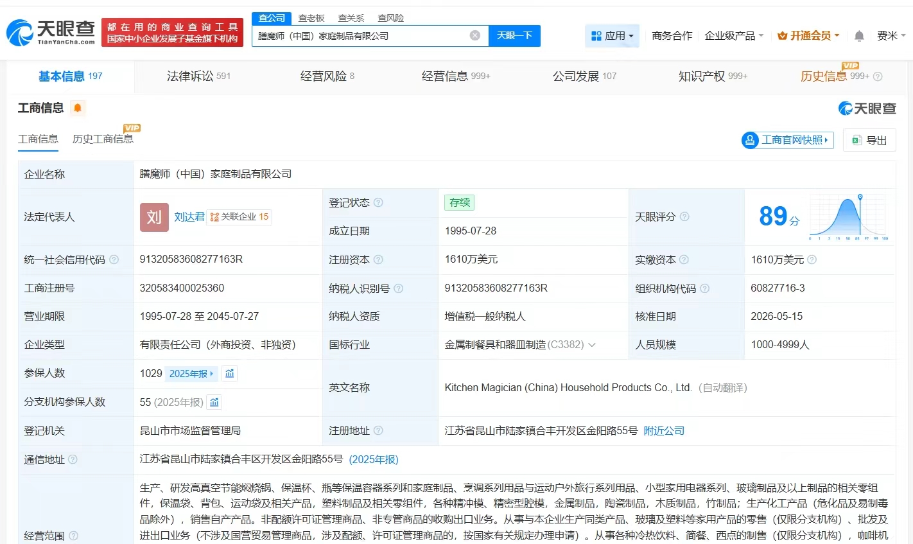Click the Tianyancha logo
Screen dimensions: 913x544
[x=51, y=33]
